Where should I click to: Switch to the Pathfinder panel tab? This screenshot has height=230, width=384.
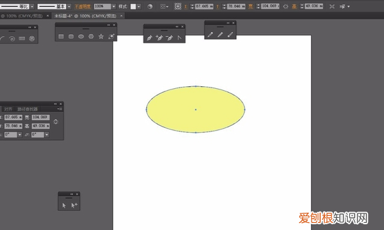tap(28, 109)
